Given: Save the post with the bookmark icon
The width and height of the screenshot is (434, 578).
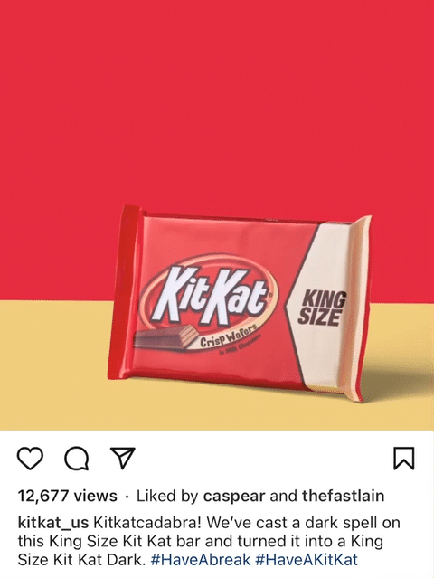Looking at the screenshot, I should click(404, 459).
